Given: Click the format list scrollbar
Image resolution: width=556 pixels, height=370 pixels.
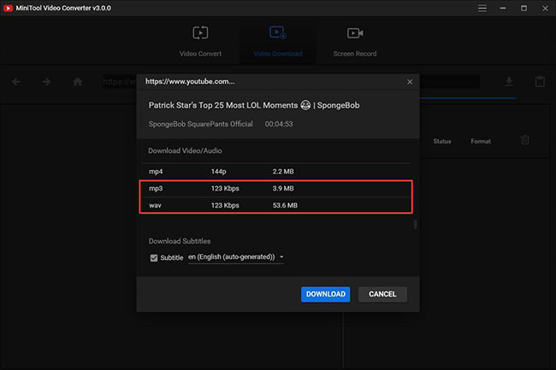Looking at the screenshot, I should (415, 225).
